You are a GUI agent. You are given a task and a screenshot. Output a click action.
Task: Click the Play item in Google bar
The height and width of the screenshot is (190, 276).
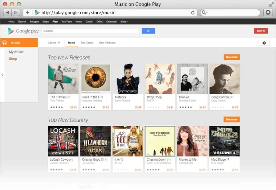tap(55, 21)
